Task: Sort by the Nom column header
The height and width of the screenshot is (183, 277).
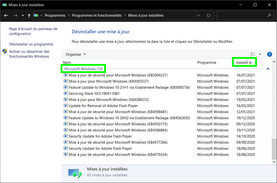Action: point(67,63)
